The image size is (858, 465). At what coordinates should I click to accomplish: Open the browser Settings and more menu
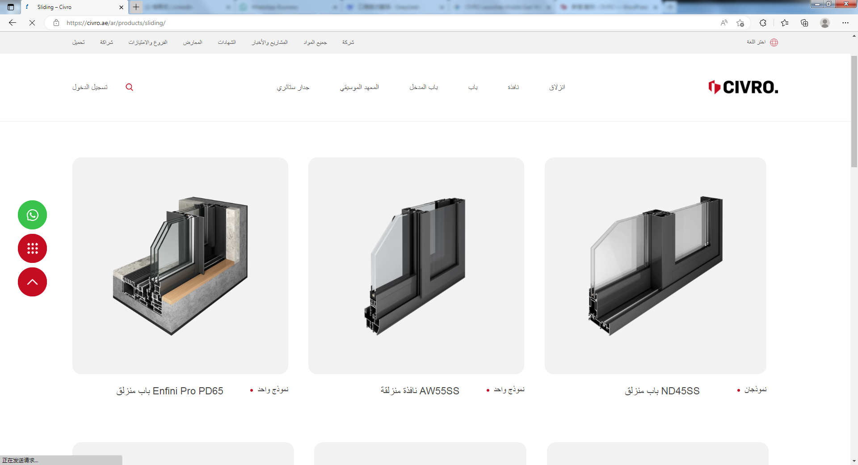[845, 23]
